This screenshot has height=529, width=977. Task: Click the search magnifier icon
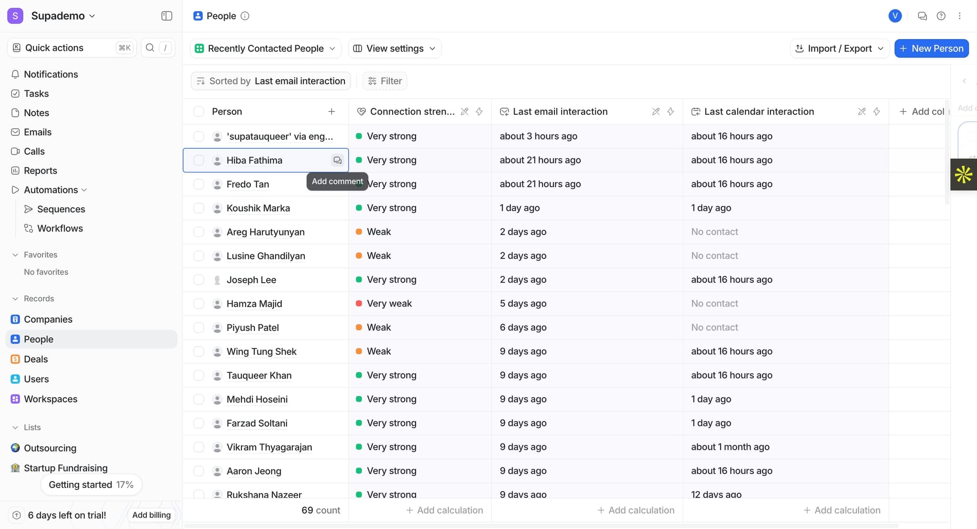[x=150, y=48]
